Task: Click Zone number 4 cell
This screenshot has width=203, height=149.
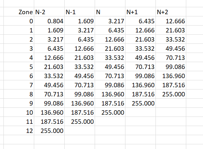Action: (x=19, y=57)
